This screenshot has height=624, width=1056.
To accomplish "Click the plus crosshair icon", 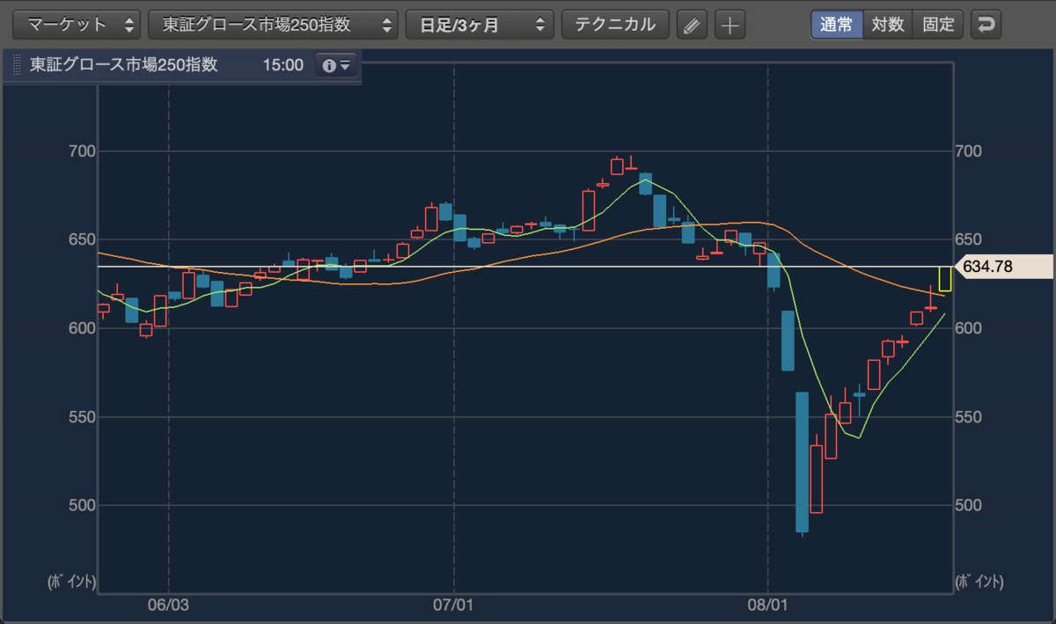I will click(730, 26).
